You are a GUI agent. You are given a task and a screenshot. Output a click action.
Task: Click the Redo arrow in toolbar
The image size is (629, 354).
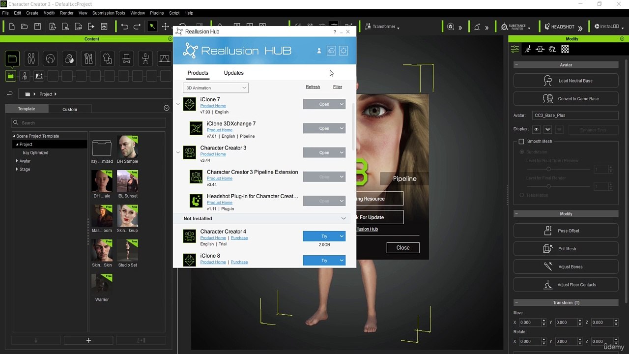tap(138, 27)
